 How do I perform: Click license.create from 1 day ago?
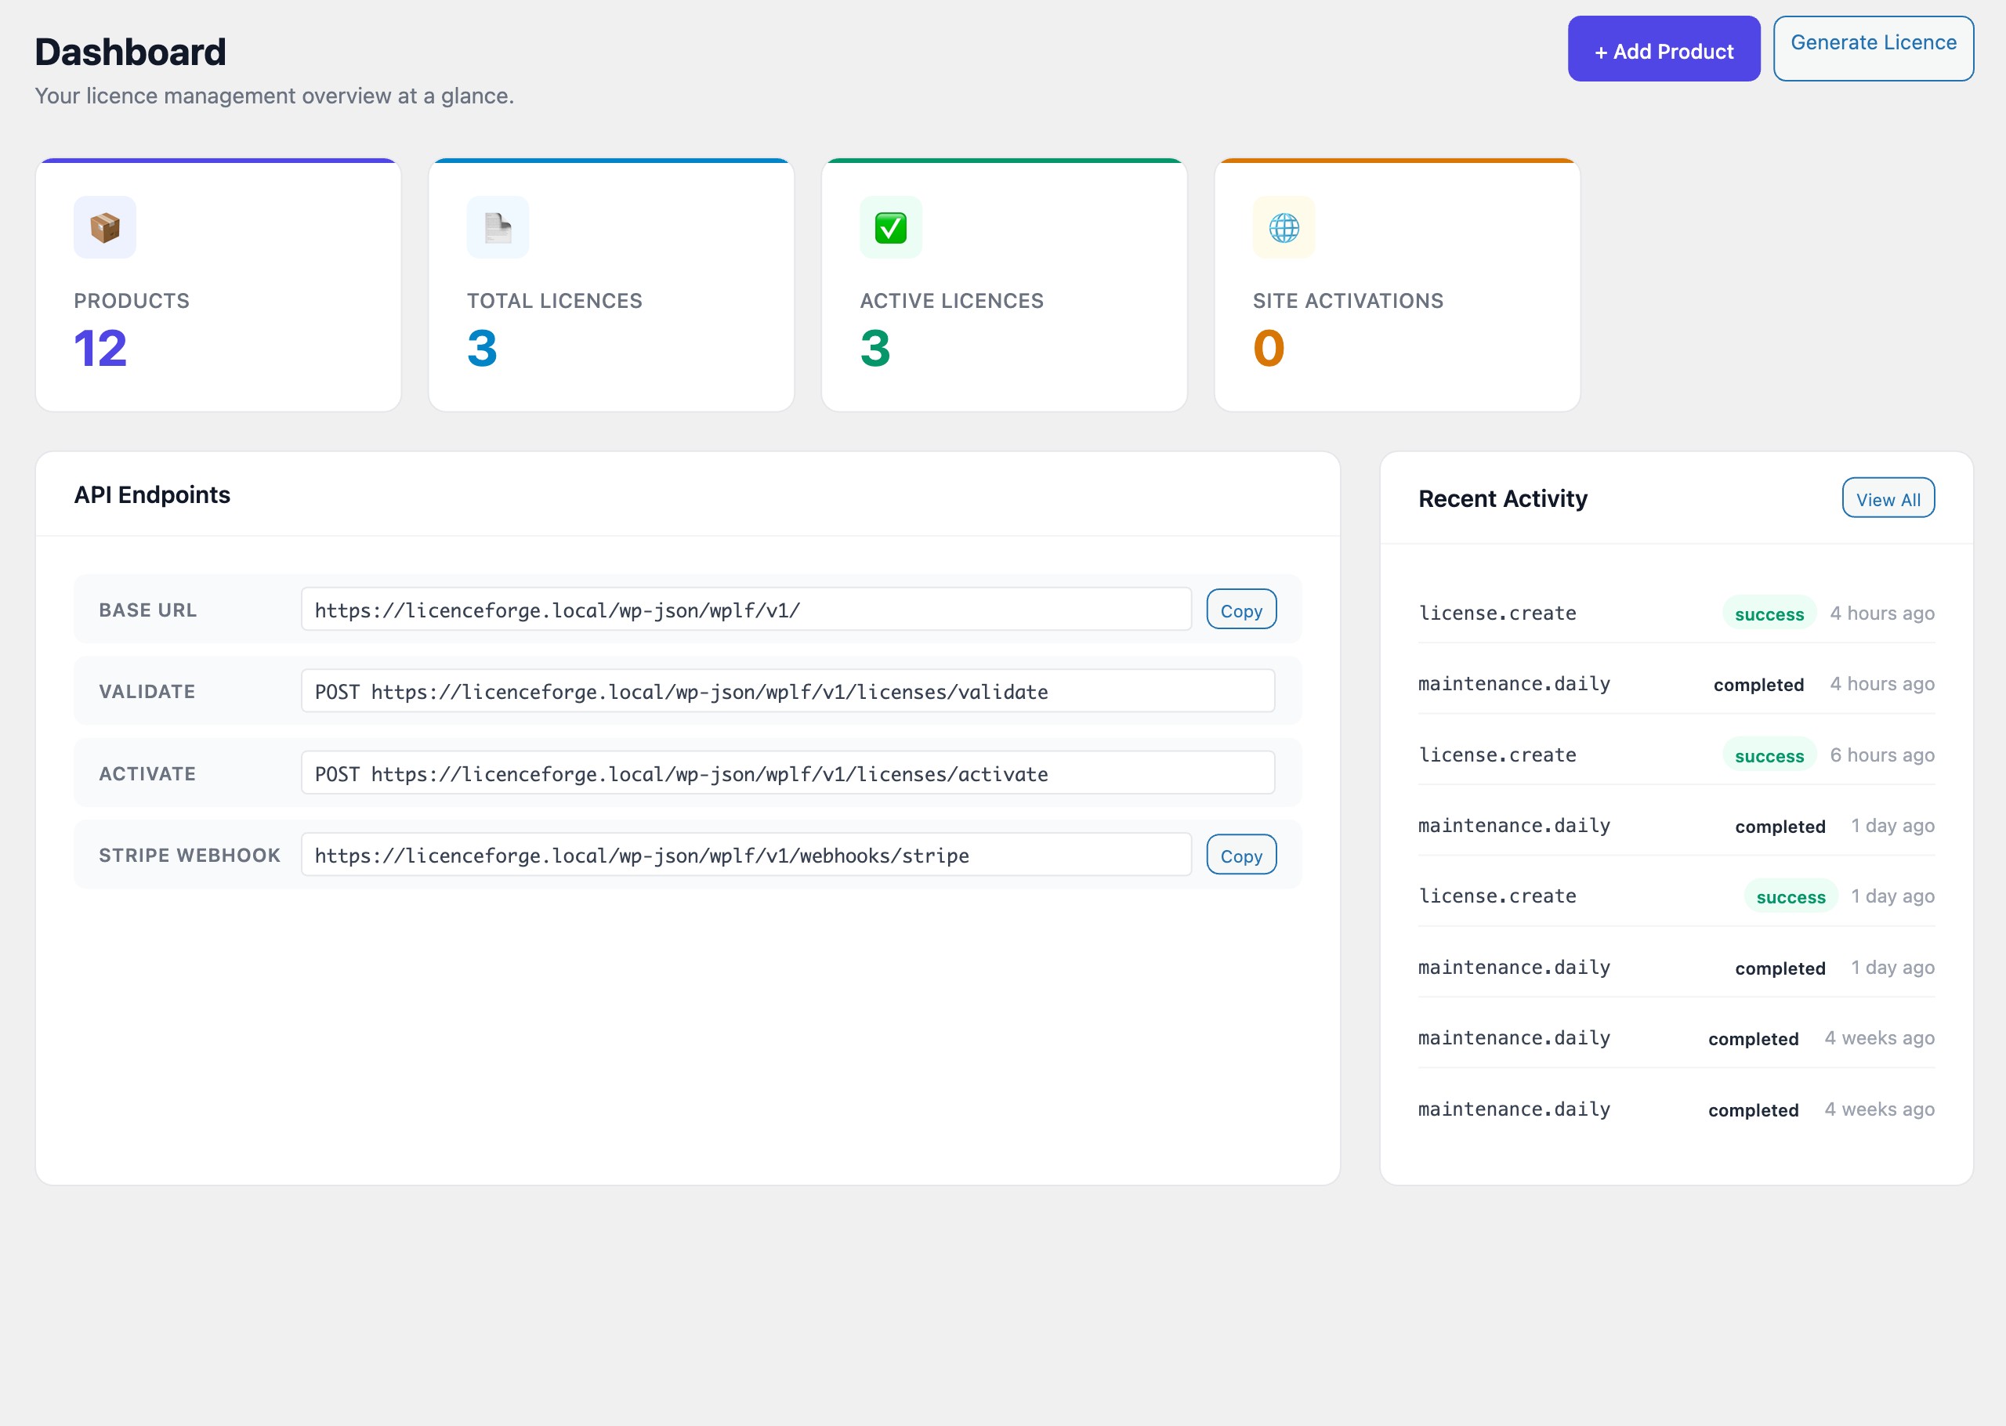(x=1497, y=896)
